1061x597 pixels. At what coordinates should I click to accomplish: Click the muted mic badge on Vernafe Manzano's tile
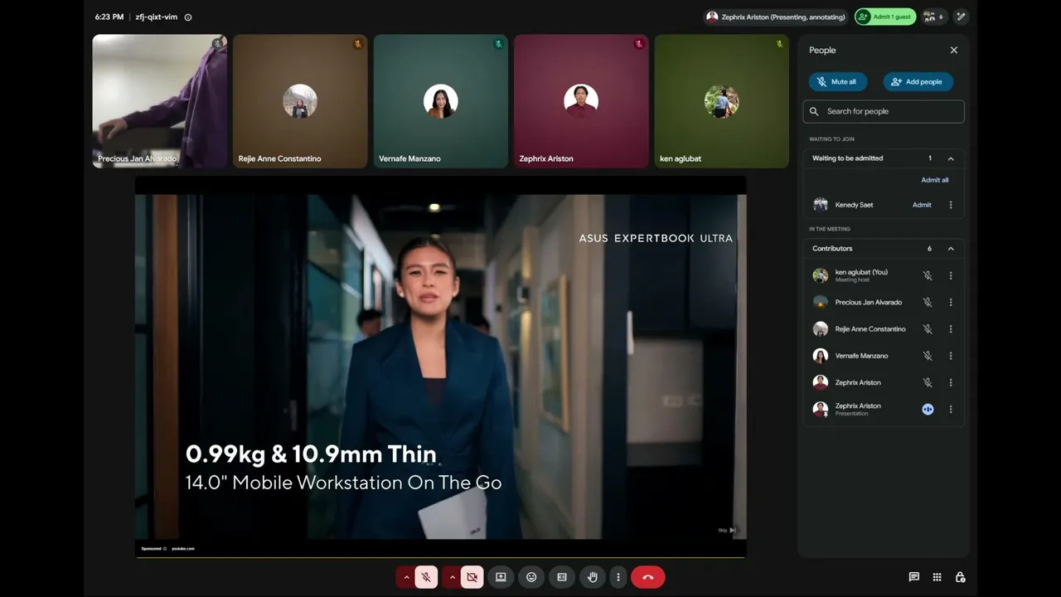498,44
